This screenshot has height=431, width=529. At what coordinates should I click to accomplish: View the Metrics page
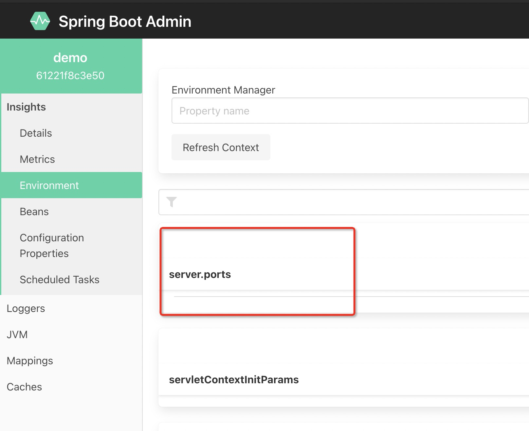point(37,159)
